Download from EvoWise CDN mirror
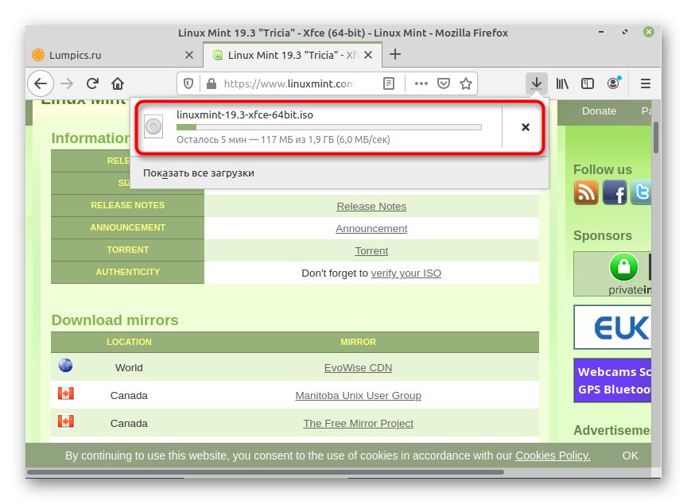 [358, 368]
